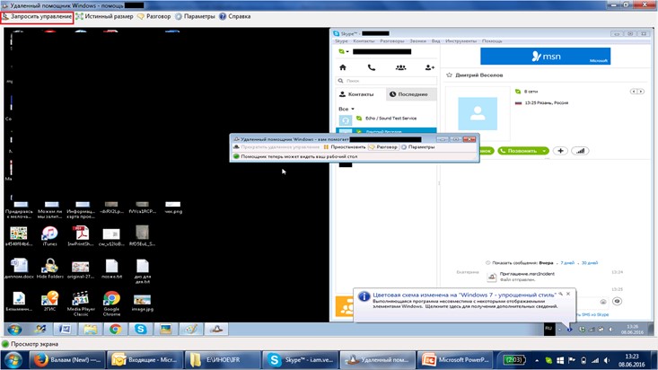
Task: Select Истинный размер toolbar button
Action: (104, 17)
